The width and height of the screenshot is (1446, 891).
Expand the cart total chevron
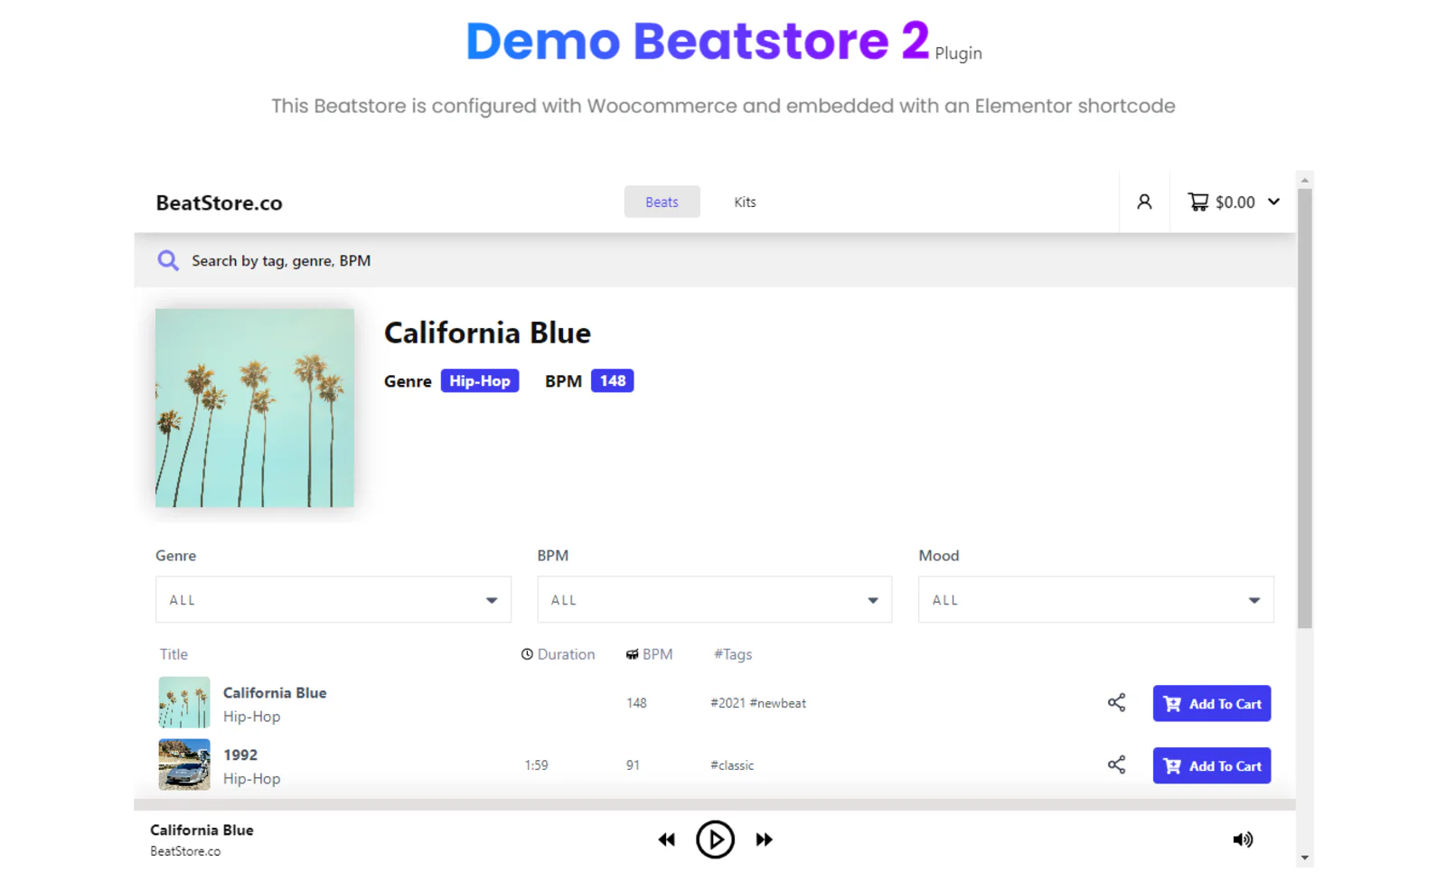(1274, 202)
